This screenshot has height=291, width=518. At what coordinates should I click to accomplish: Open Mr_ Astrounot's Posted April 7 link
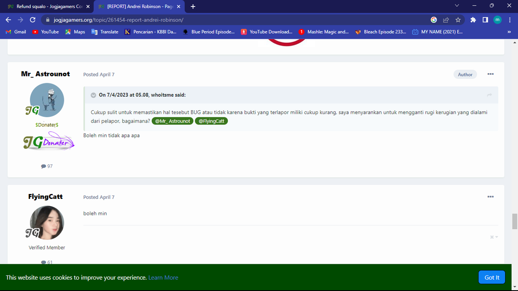click(99, 74)
